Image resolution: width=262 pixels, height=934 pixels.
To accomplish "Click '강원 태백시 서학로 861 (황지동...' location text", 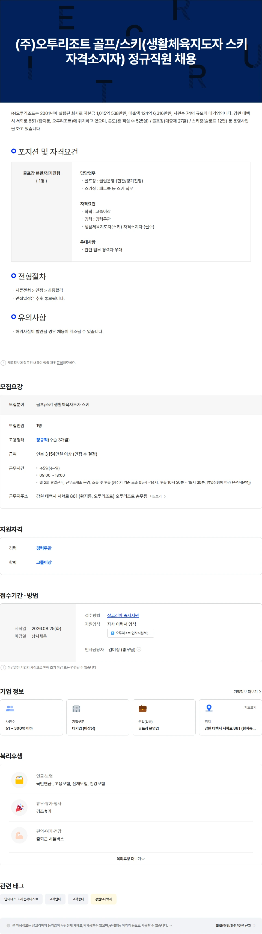I will tap(230, 728).
